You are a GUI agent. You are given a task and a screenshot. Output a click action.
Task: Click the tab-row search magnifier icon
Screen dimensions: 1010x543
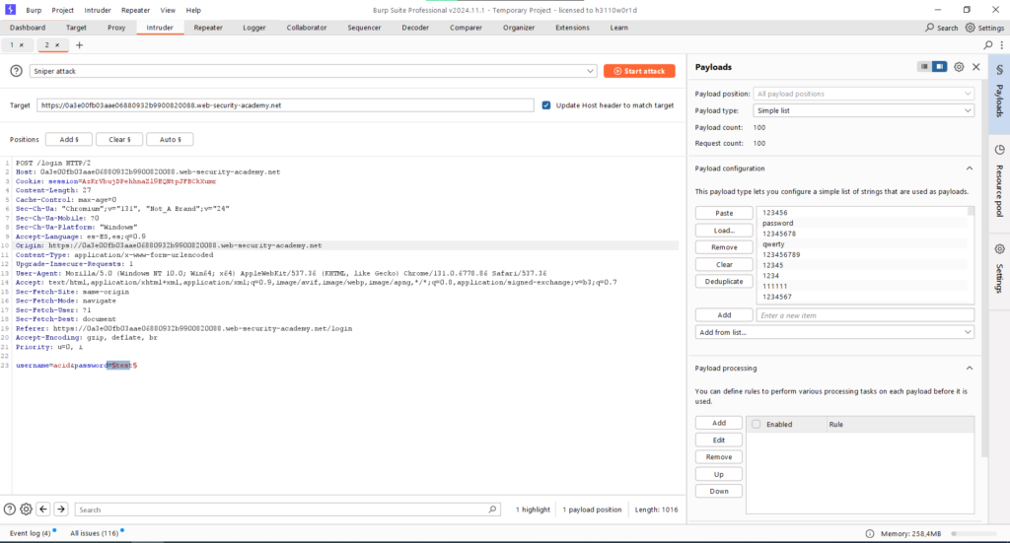click(988, 45)
